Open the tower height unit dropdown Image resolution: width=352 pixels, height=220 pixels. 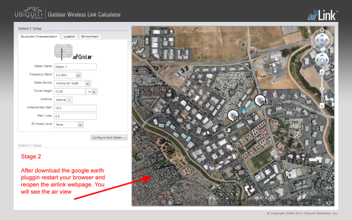tap(94, 92)
